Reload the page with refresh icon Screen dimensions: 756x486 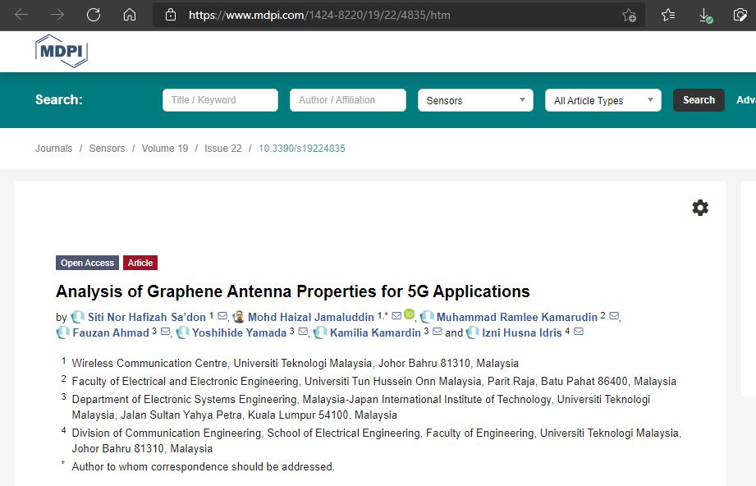click(x=94, y=15)
